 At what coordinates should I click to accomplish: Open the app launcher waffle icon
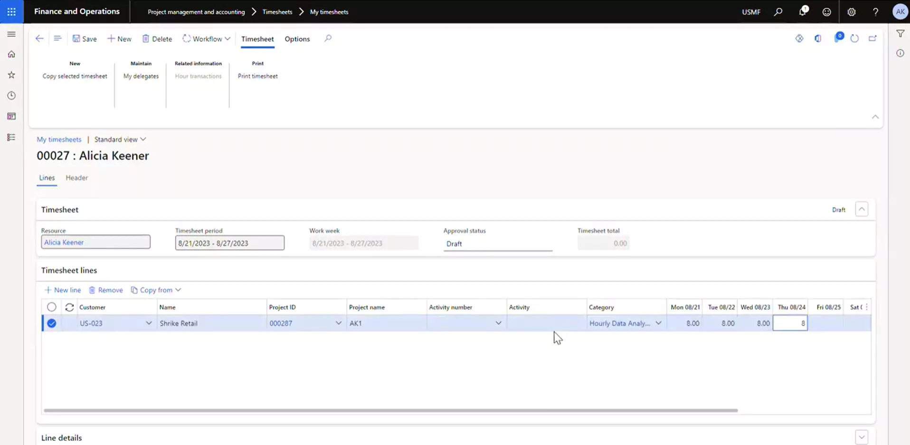pyautogui.click(x=11, y=11)
